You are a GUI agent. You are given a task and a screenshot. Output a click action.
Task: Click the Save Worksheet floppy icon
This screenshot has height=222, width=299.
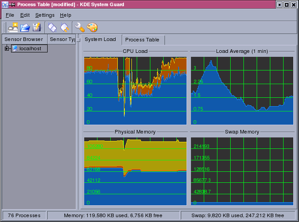point(37,27)
